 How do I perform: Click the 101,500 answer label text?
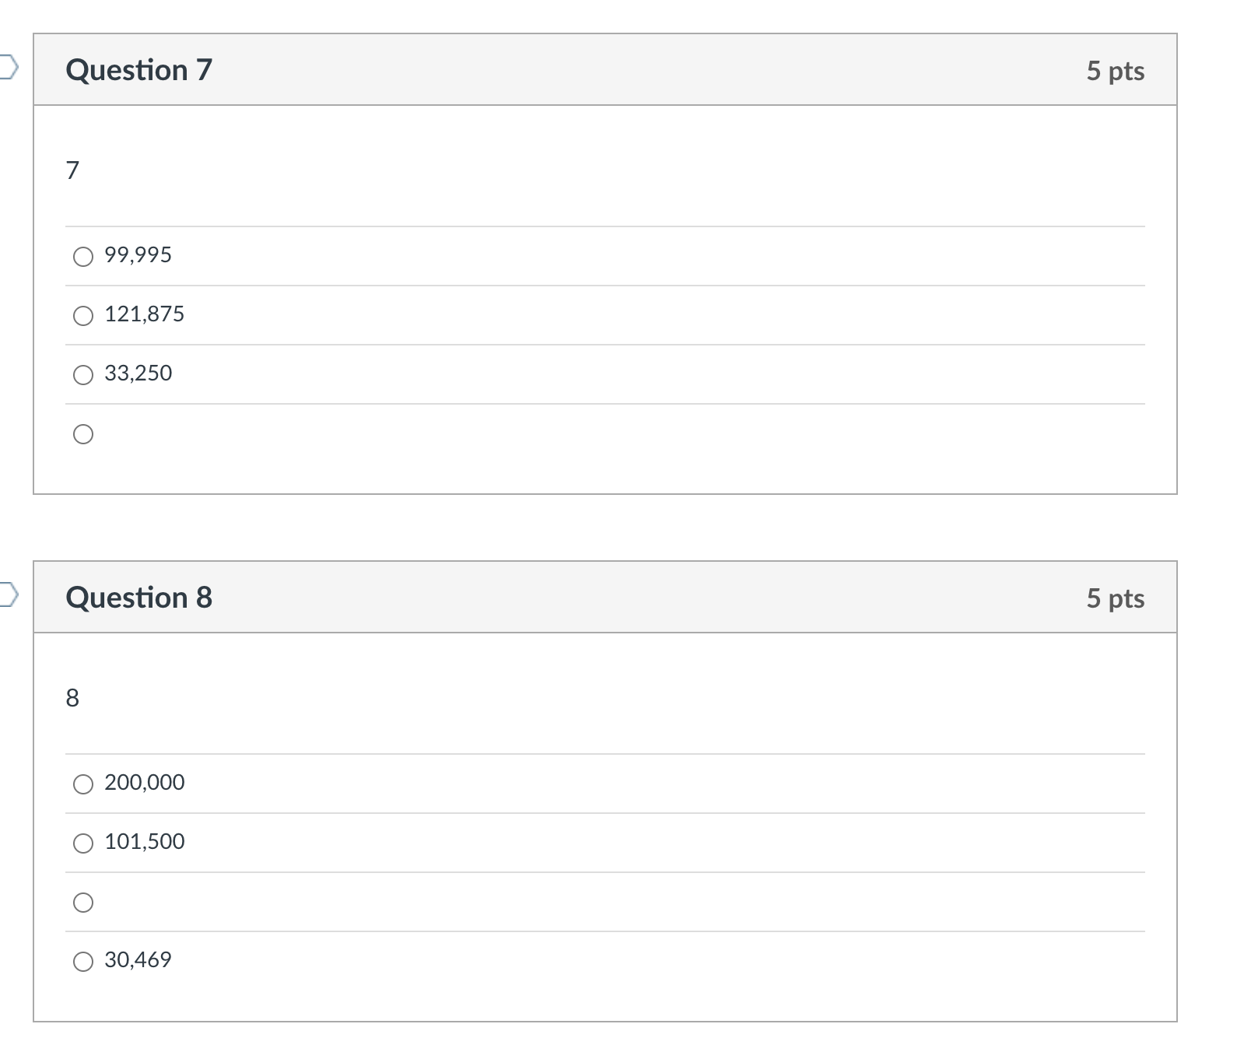point(145,842)
